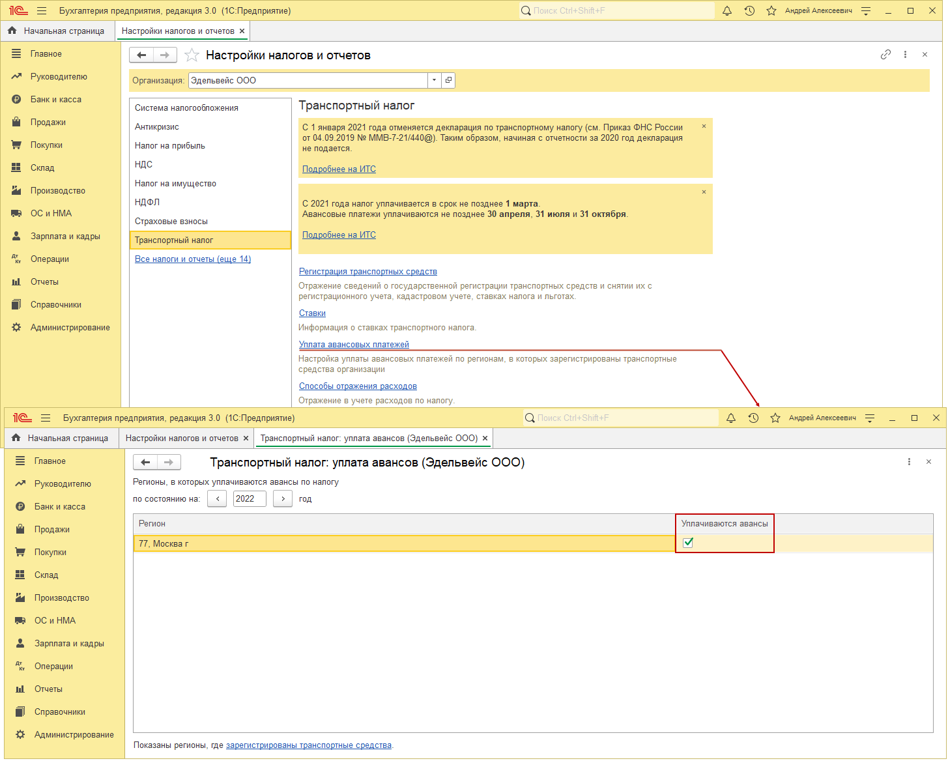Open Ставки link
The height and width of the screenshot is (761, 948).
coord(312,313)
